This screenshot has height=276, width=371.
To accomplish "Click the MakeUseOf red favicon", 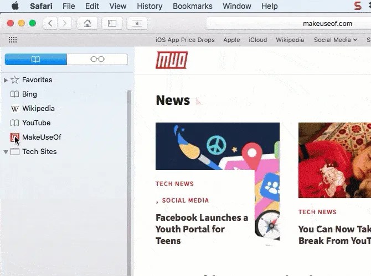I will pos(14,137).
